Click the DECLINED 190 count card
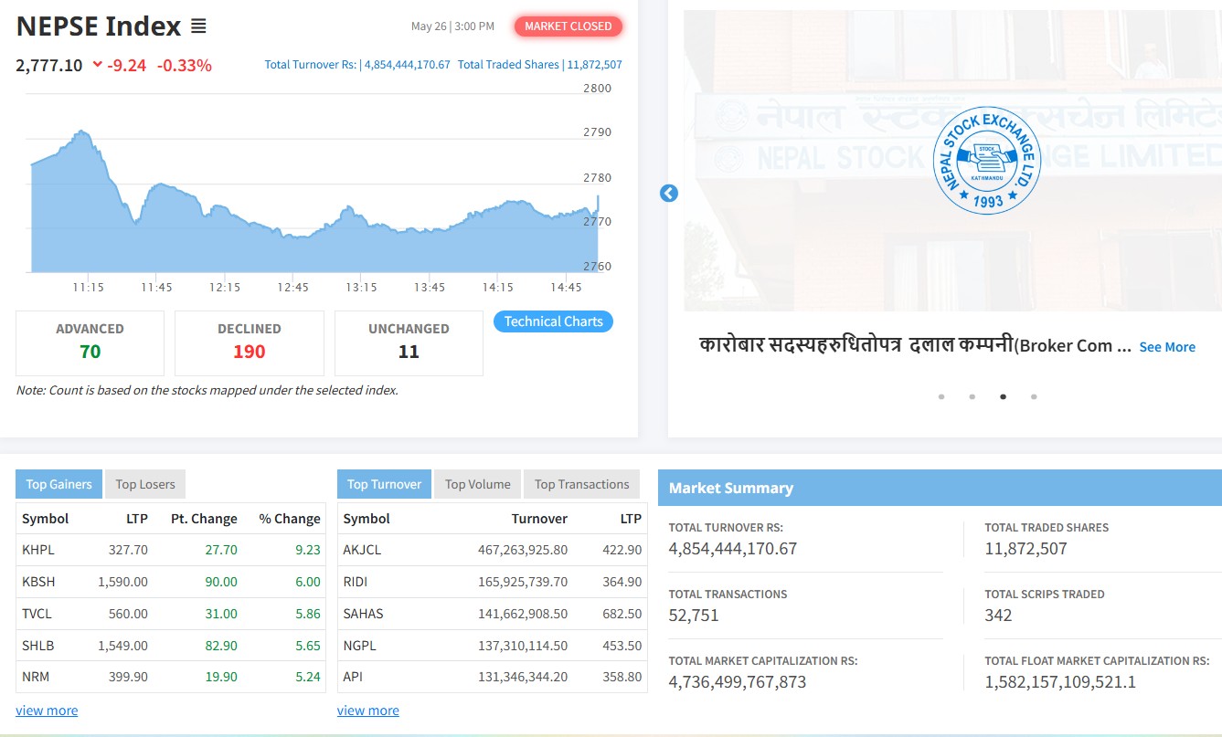1222x737 pixels. 250,342
